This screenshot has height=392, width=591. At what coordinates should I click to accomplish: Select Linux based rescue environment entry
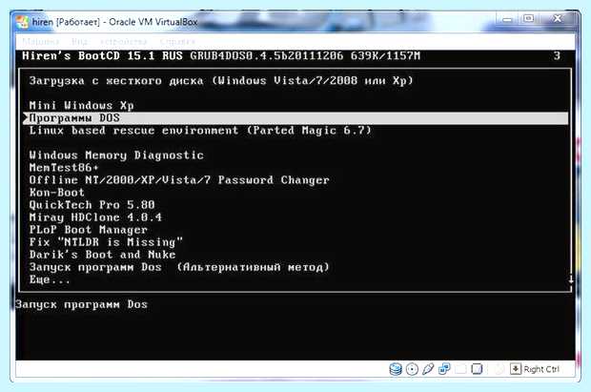click(200, 130)
